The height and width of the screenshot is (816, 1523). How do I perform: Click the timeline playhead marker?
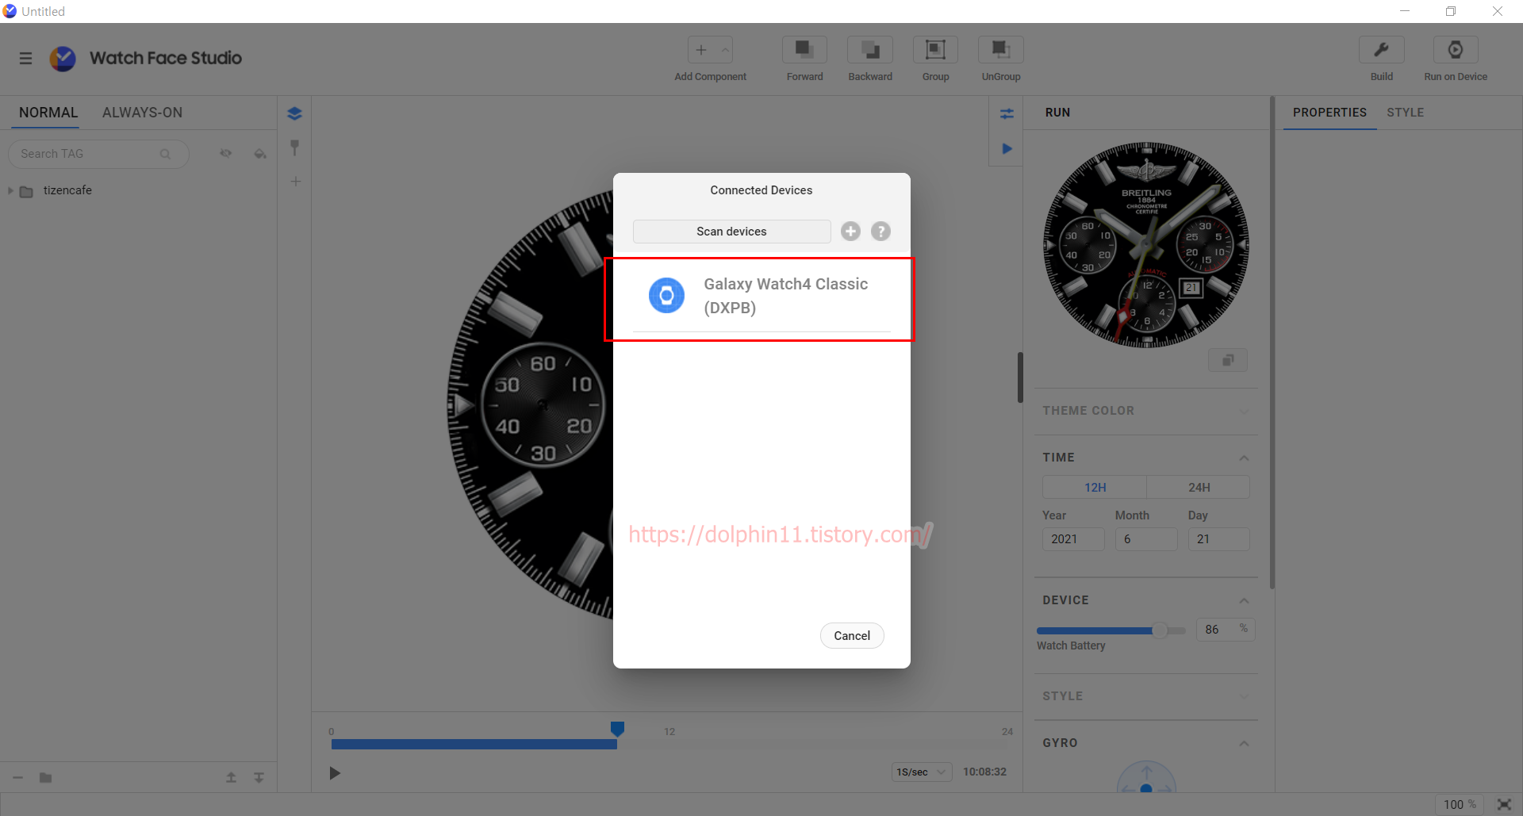tap(617, 729)
